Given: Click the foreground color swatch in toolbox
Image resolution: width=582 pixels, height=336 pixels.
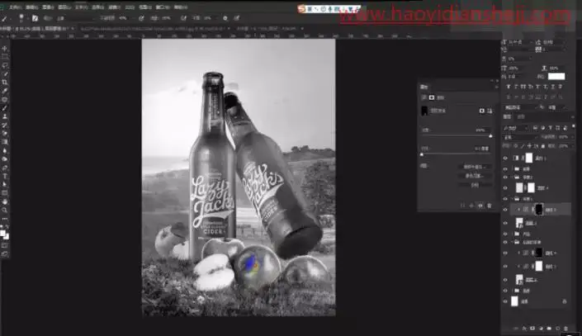Looking at the screenshot, I should (3, 233).
